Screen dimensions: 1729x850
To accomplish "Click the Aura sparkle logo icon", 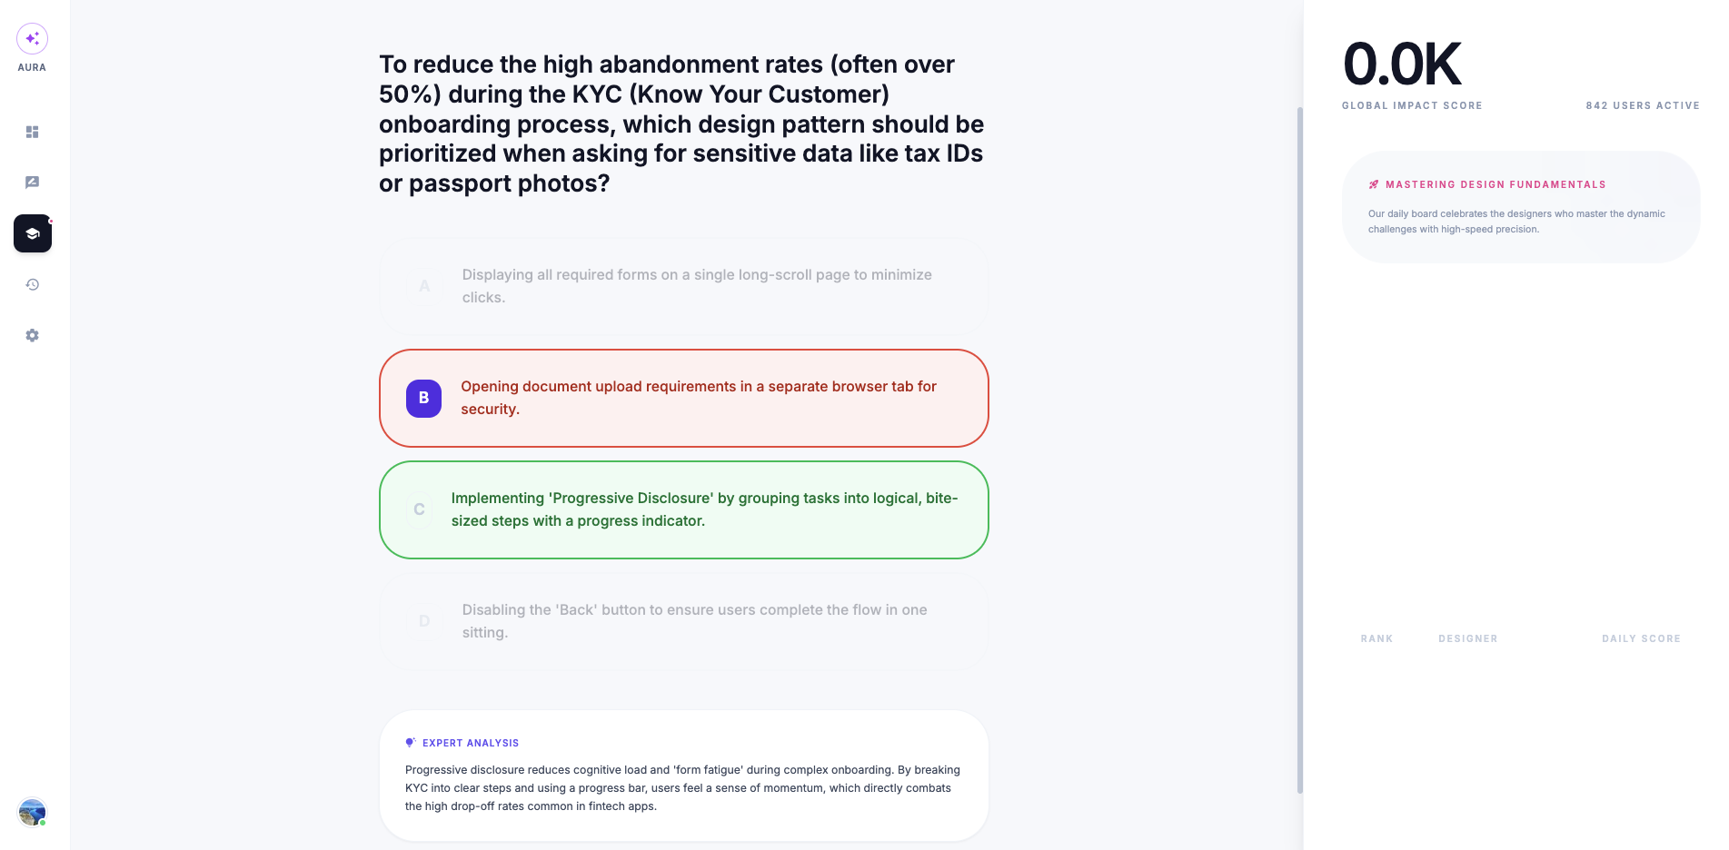I will [32, 38].
